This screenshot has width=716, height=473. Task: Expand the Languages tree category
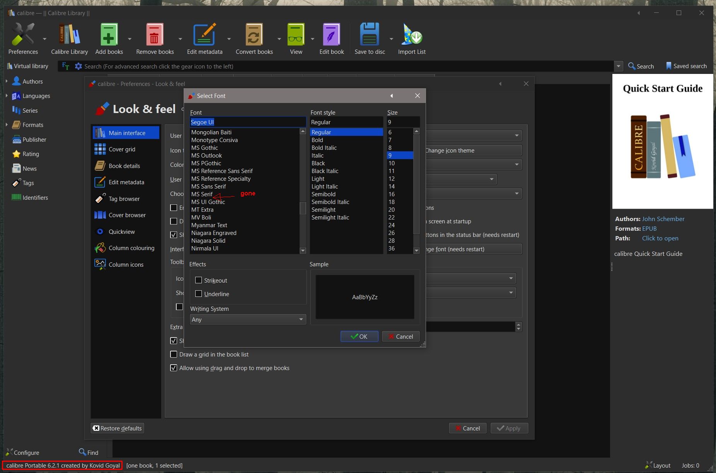tap(7, 96)
